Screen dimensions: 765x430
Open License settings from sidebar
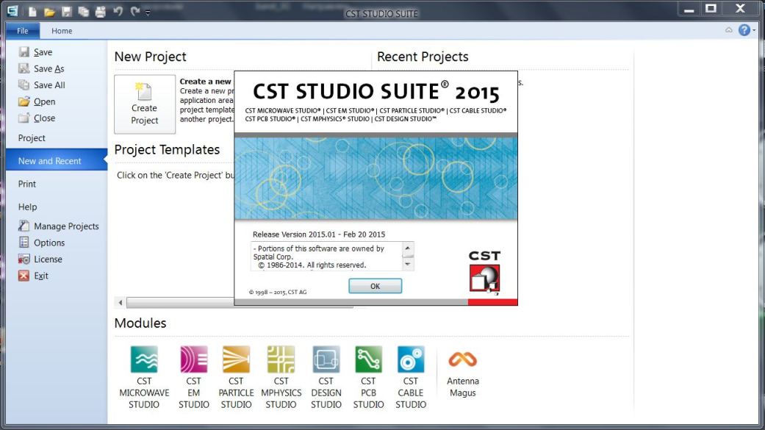[40, 259]
